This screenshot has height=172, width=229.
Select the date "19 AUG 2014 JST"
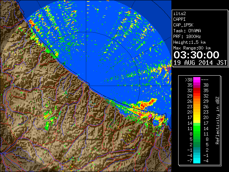tap(200, 63)
